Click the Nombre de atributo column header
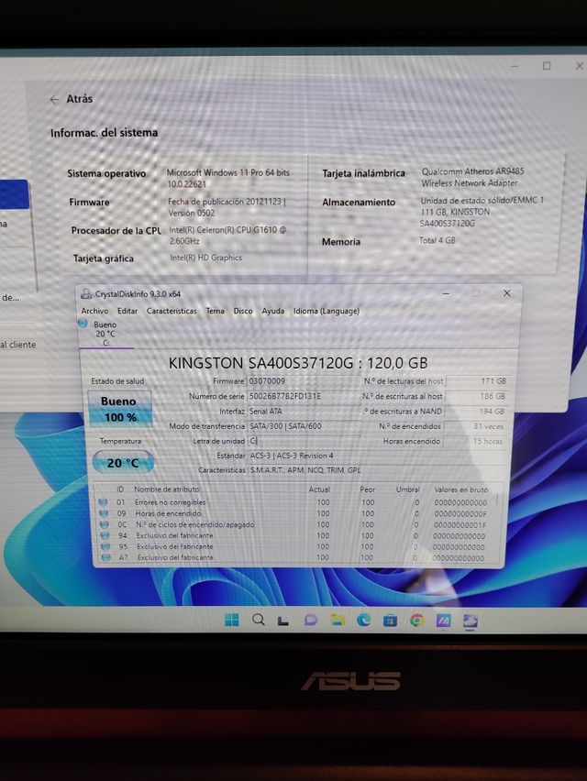This screenshot has width=587, height=781. [166, 489]
